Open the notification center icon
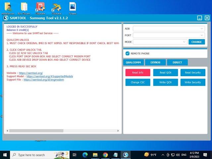This screenshot has height=159, width=212. click(205, 155)
